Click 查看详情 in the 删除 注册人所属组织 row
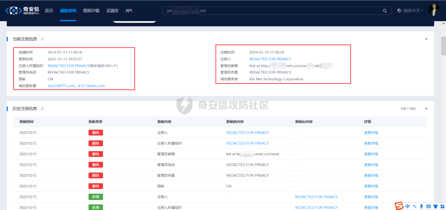The height and width of the screenshot is (210, 446). pyautogui.click(x=371, y=143)
